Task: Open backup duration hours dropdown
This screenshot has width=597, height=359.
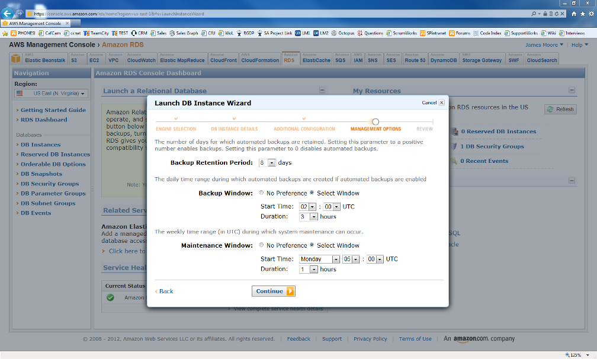Action: (309, 217)
